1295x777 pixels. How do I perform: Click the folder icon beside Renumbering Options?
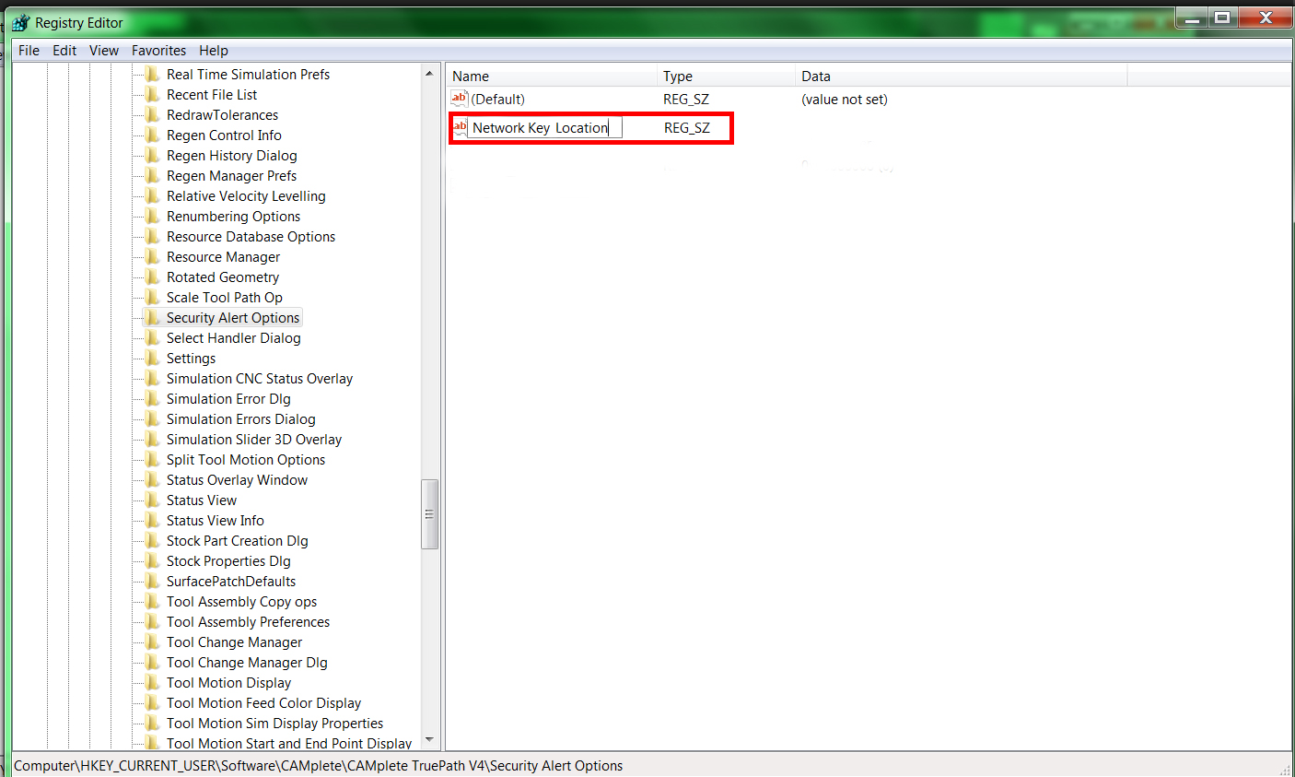coord(153,216)
